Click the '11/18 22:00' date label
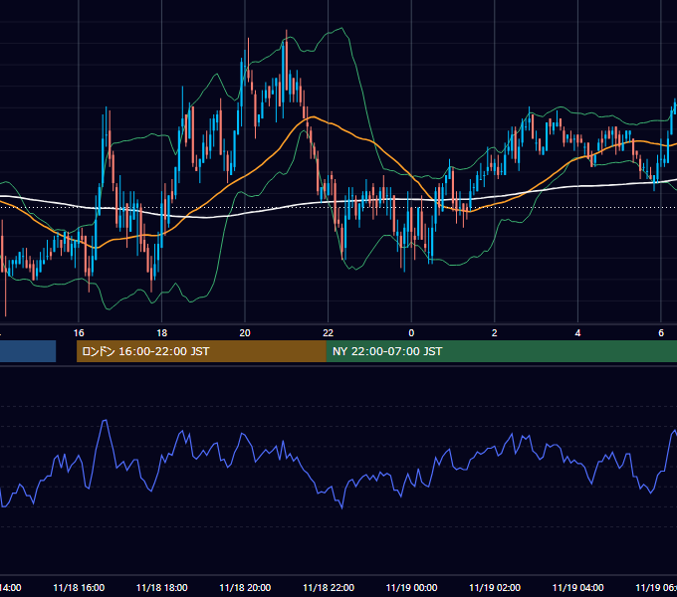Image resolution: width=677 pixels, height=597 pixels. pos(329,587)
